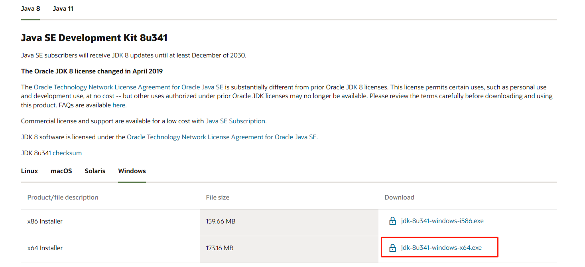Image resolution: width=585 pixels, height=267 pixels.
Task: Open the Java SE Subscription link
Action: (235, 121)
